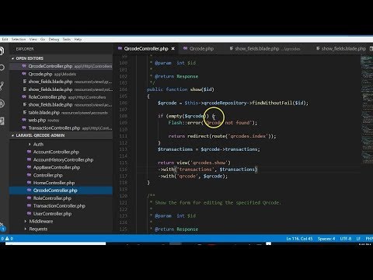This screenshot has height=280, width=373.
Task: Open TransactionController.php in file tree
Action: point(59,206)
